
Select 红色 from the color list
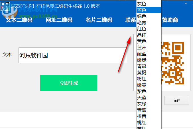[x=149, y=29]
